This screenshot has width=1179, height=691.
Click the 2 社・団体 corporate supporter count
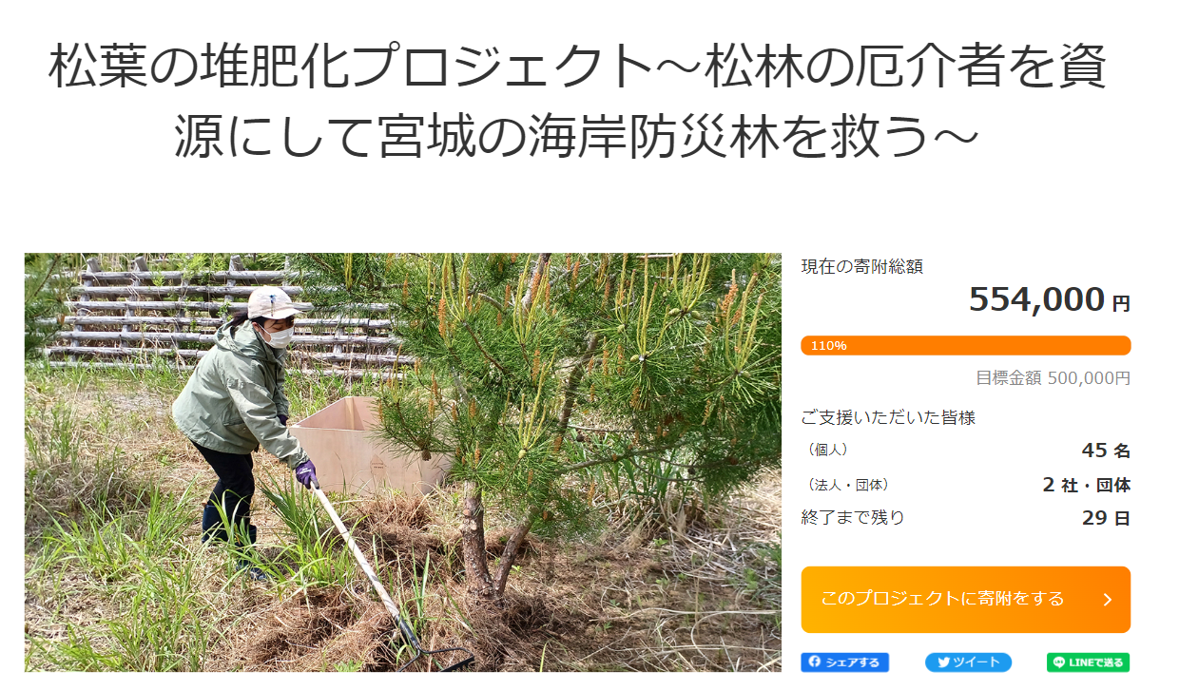[x=1087, y=485]
